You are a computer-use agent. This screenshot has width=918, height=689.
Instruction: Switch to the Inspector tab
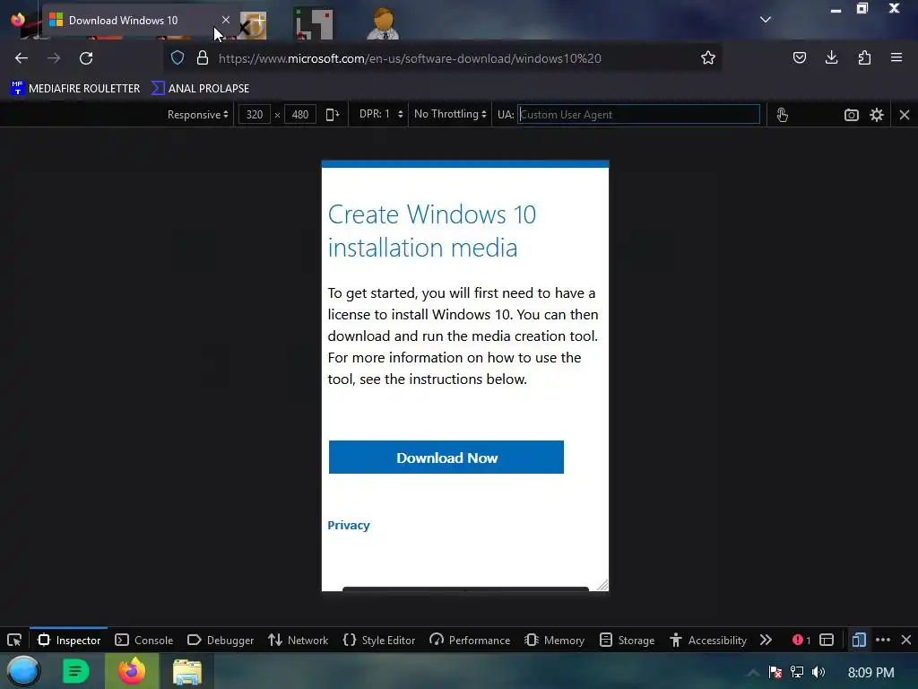click(69, 640)
